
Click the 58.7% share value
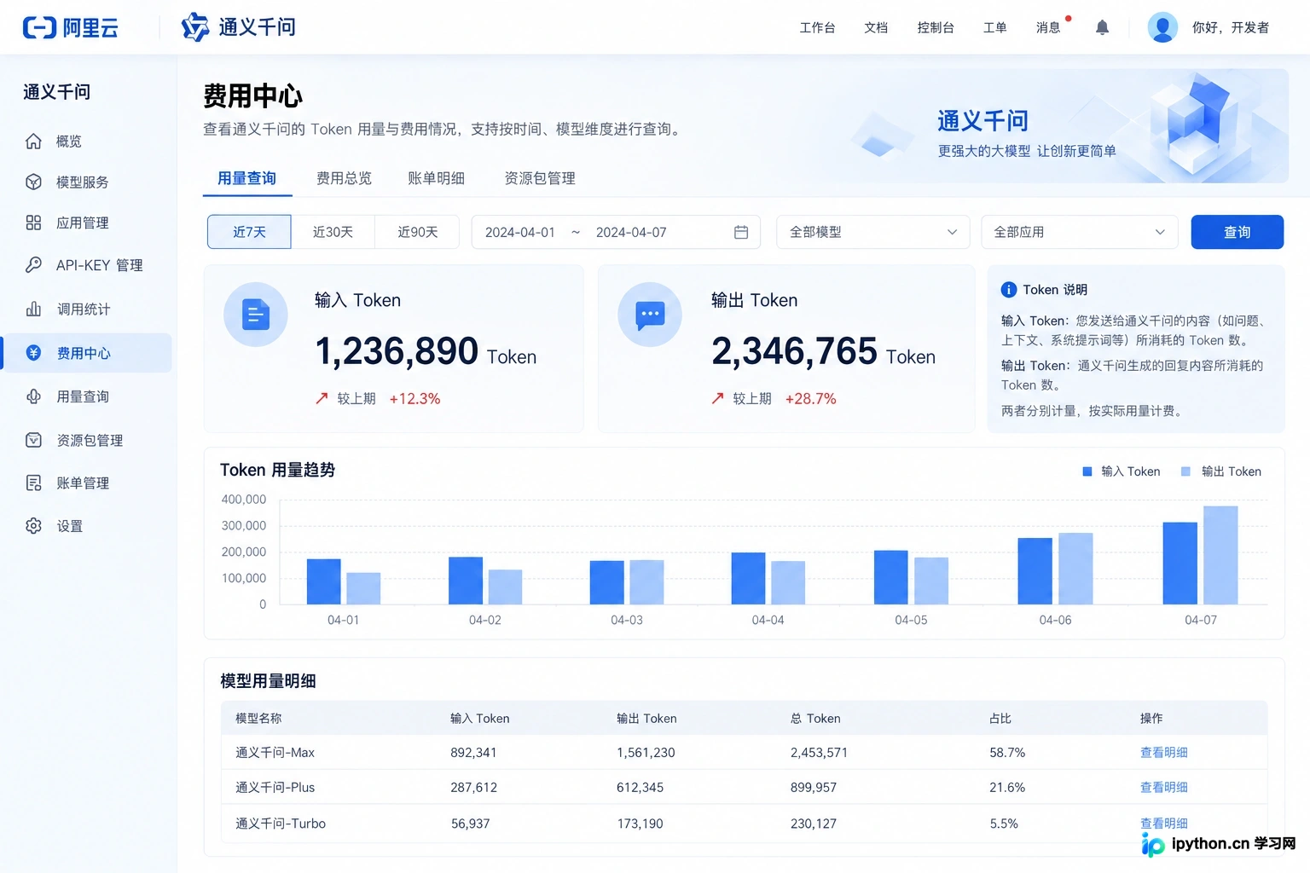point(1007,752)
